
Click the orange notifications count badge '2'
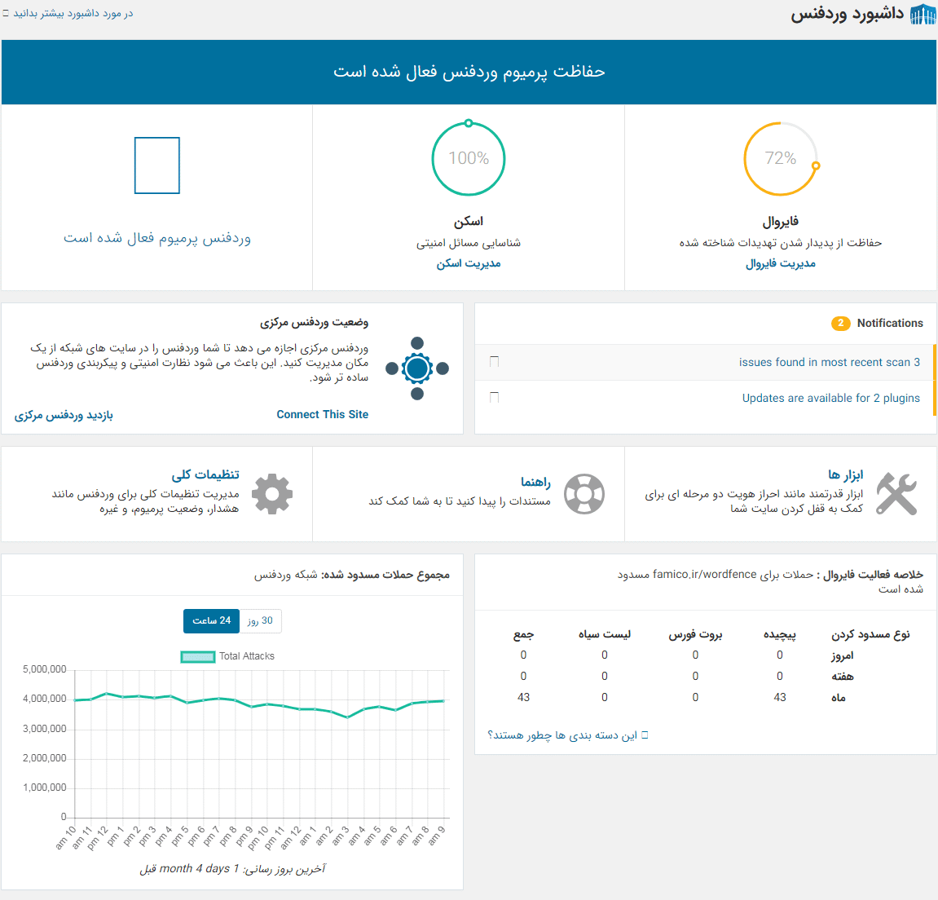coord(840,323)
